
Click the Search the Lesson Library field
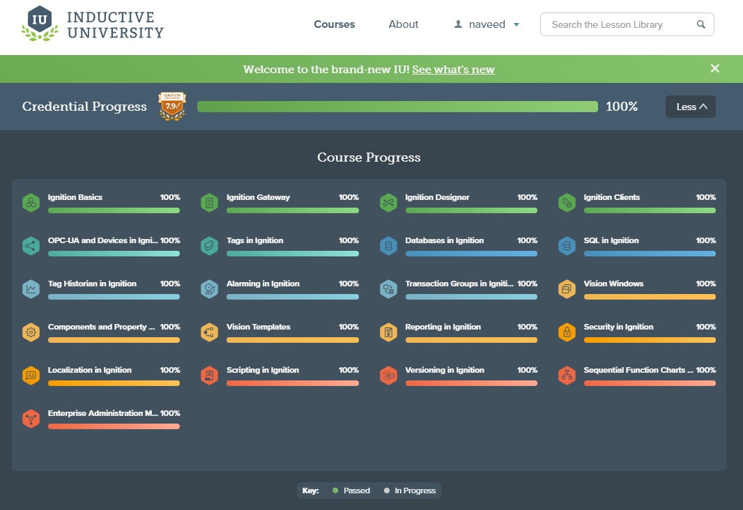pos(620,24)
